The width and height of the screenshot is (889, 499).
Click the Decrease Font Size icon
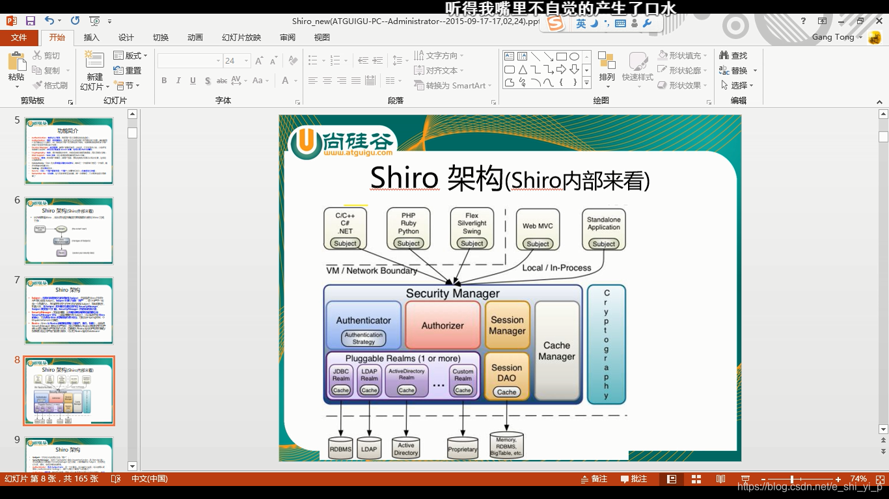tap(275, 61)
